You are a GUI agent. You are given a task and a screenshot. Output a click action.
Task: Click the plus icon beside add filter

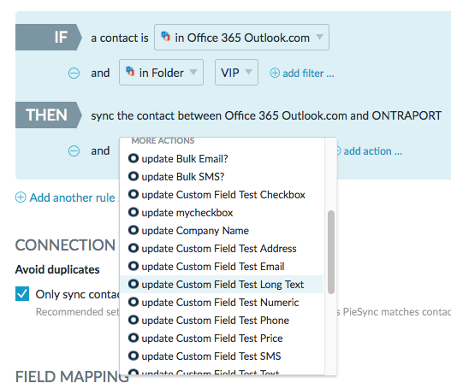click(275, 73)
